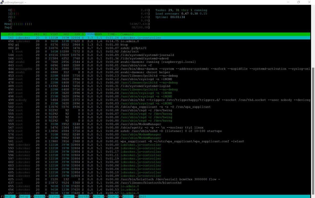Select /sbin/agetty tty1 process row
Screen dimensions: 315x198
[156, 127]
